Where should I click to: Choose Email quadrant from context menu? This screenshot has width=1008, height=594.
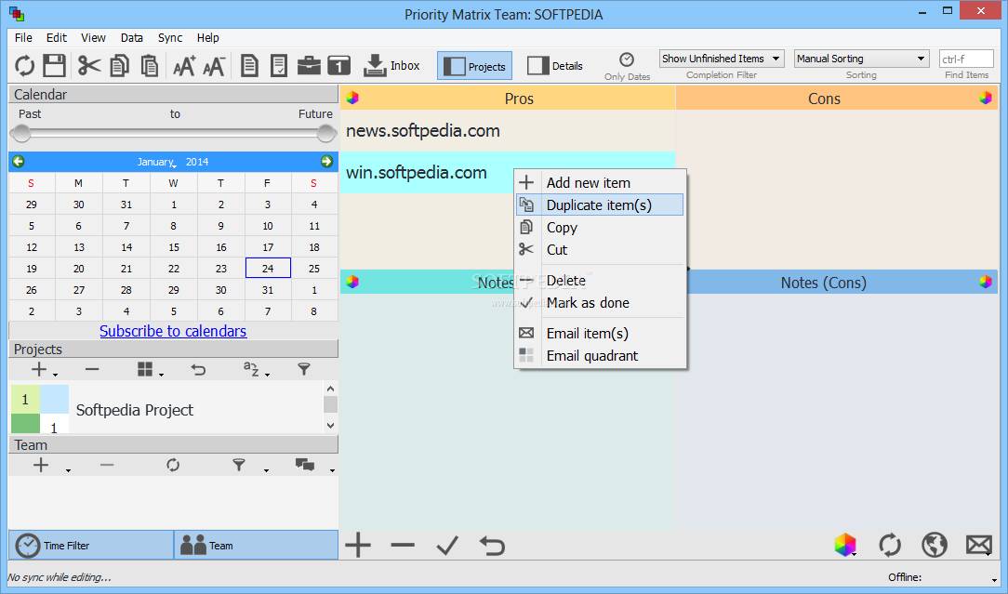click(x=600, y=355)
